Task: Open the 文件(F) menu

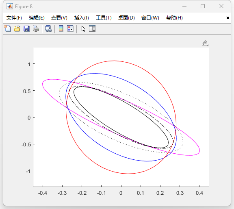Action: (14, 18)
